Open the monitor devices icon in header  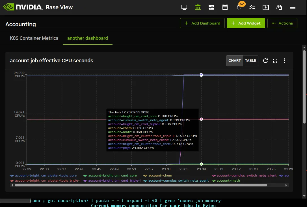click(184, 7)
